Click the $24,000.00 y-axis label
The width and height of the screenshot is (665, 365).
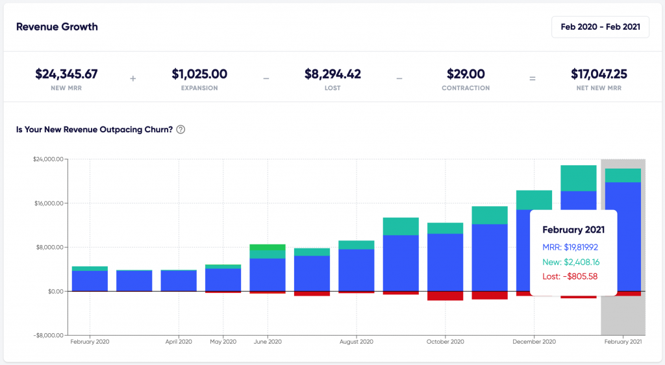point(48,159)
